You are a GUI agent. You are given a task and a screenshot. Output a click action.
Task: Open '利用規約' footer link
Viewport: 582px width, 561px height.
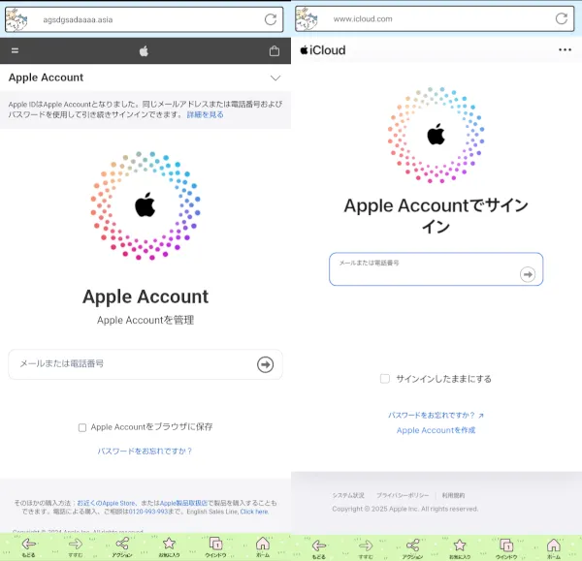pos(453,495)
